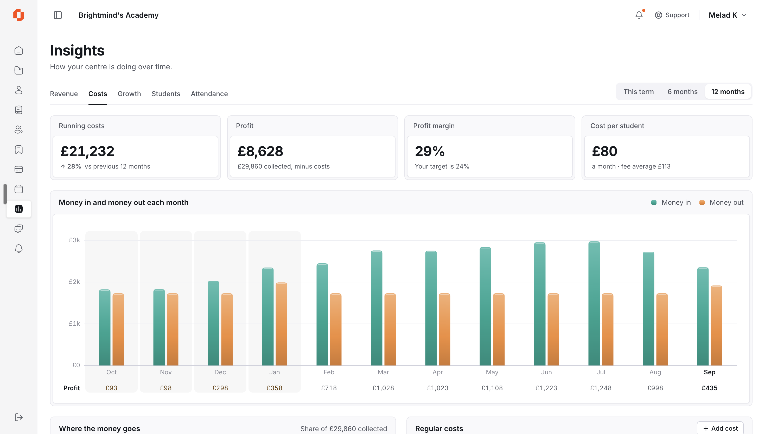The image size is (765, 434).
Task: Open the notifications bell in header
Action: click(x=639, y=15)
